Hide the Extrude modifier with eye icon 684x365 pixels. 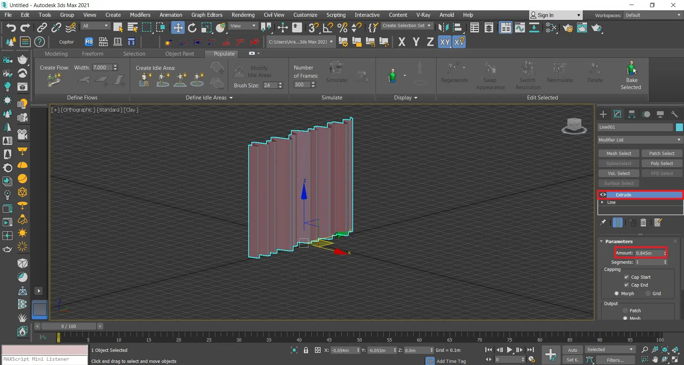(x=603, y=195)
